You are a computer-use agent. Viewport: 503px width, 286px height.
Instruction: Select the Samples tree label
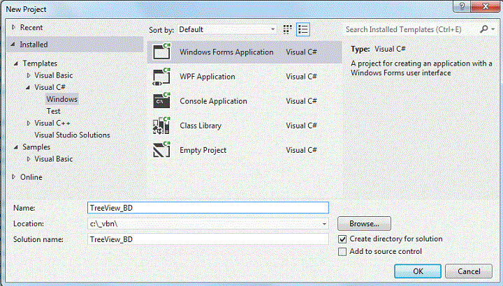[x=36, y=147]
